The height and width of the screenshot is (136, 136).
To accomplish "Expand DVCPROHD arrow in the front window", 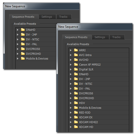I will tap(71, 98).
